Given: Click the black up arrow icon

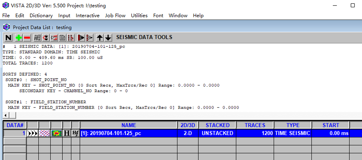Looking at the screenshot, I should point(100,37).
